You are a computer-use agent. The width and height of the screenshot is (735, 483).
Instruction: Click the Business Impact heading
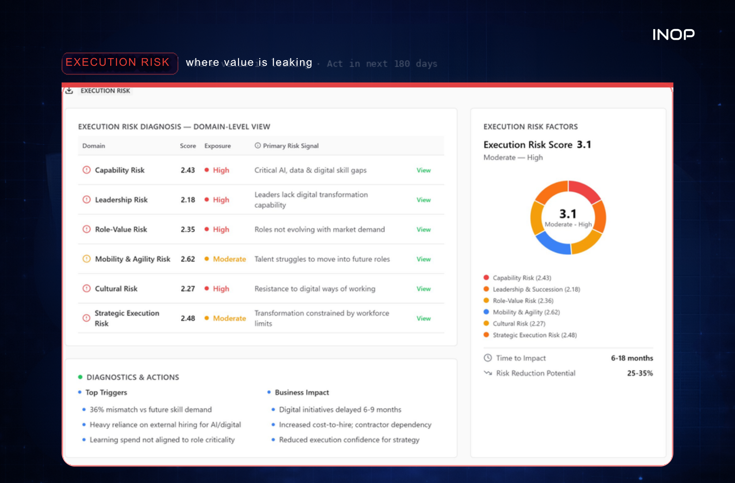point(302,392)
